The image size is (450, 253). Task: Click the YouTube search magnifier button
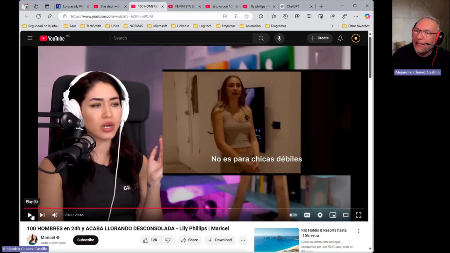coord(261,38)
